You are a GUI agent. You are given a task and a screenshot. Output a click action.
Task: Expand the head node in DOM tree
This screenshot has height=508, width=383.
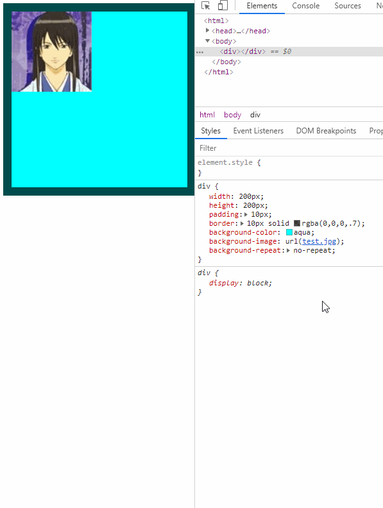207,30
